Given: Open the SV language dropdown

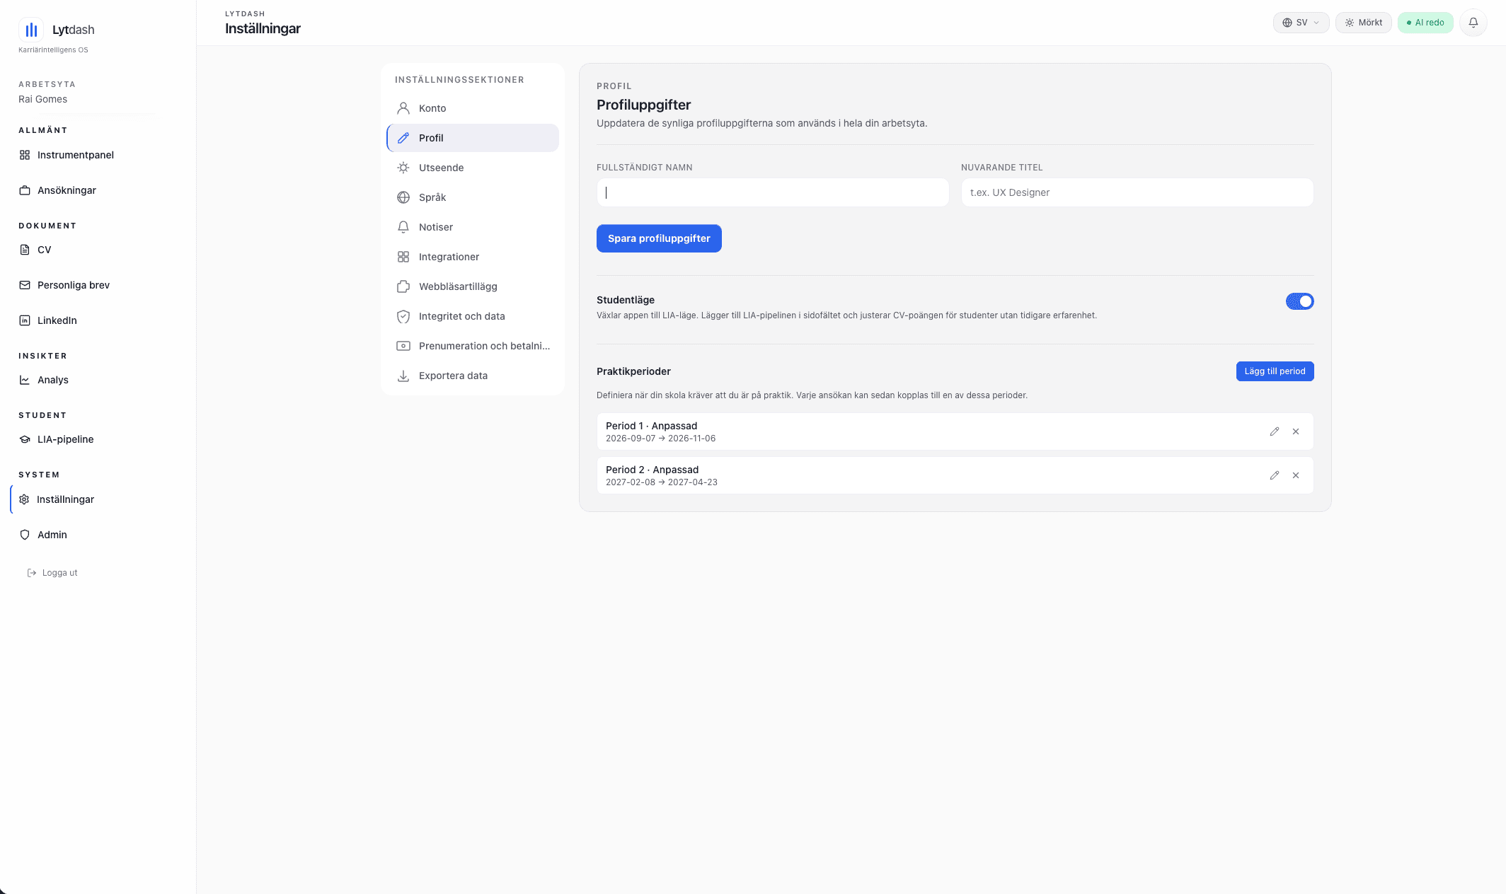Looking at the screenshot, I should [x=1301, y=23].
